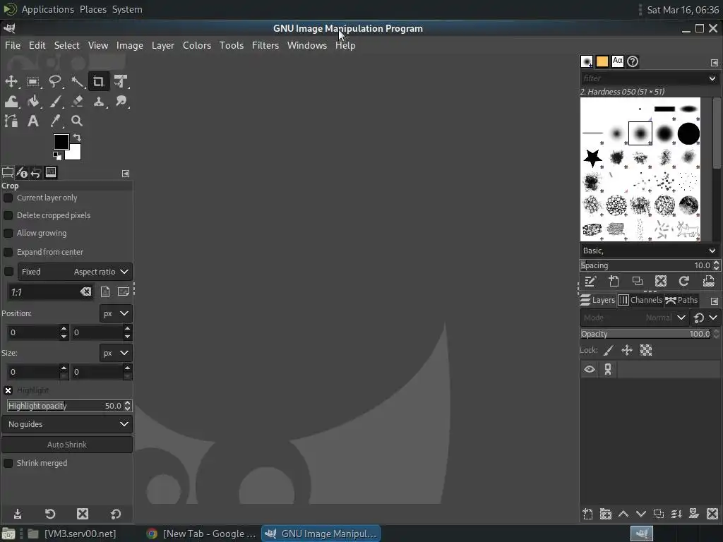The image size is (723, 542).
Task: Enable Allow growing checkbox
Action: coord(8,233)
